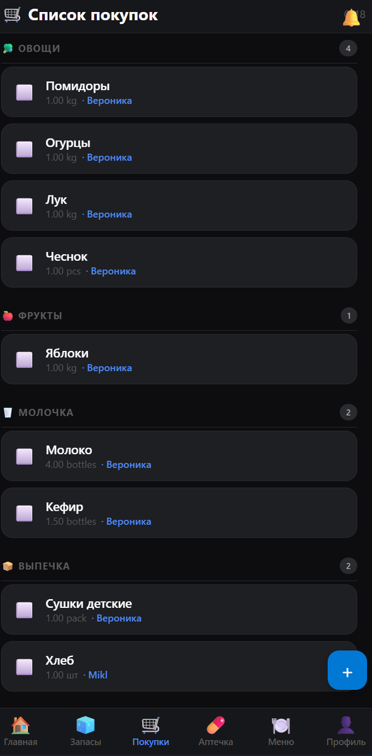Open notifications via the bell icon

click(352, 15)
